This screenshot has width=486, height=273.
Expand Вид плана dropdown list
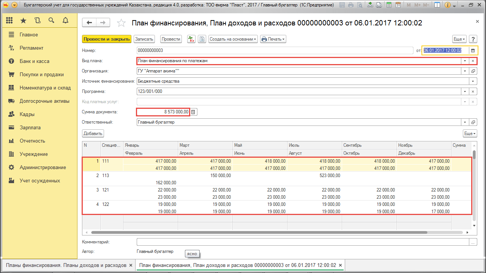coord(465,61)
